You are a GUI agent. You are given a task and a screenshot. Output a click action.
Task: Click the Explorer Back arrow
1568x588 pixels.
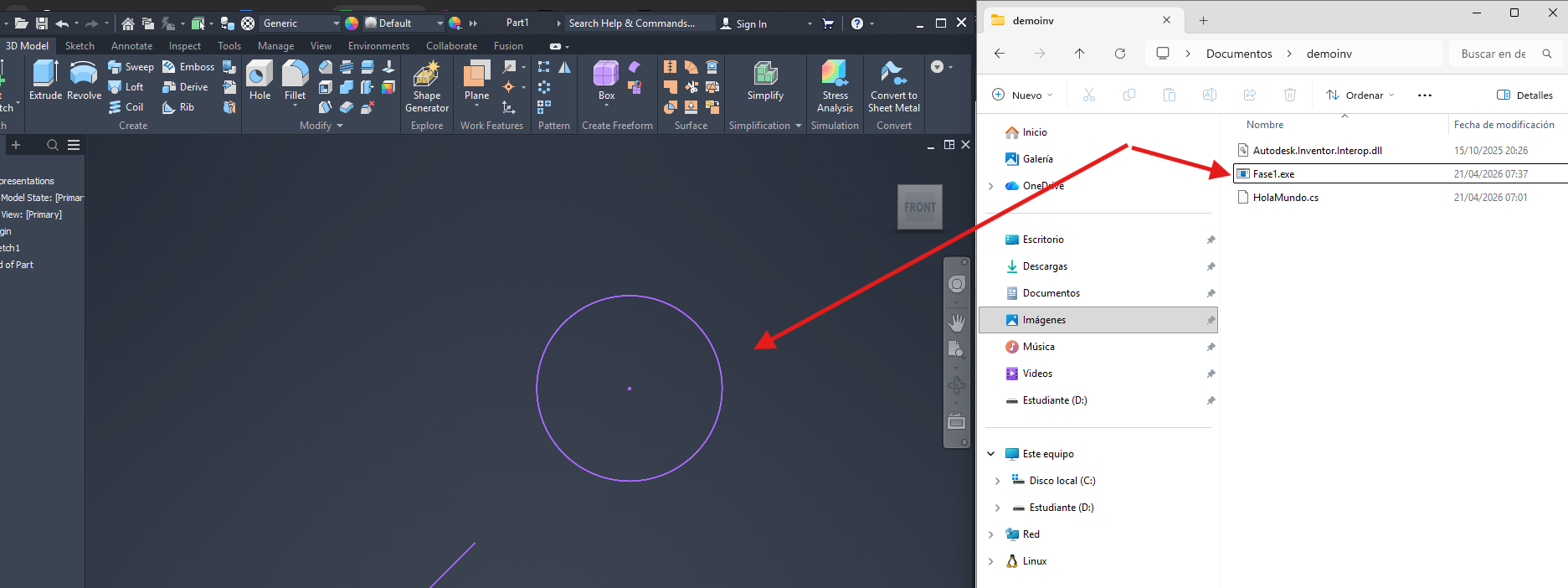[1000, 54]
